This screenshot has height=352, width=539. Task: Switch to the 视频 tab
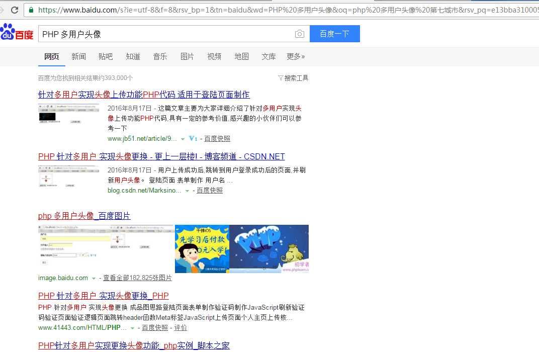[215, 56]
